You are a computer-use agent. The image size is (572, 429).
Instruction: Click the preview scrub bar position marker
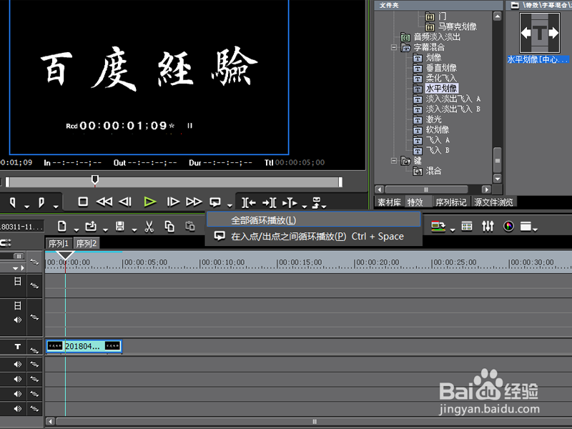click(x=95, y=179)
